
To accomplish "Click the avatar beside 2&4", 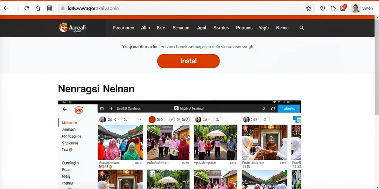I will click(x=198, y=120).
